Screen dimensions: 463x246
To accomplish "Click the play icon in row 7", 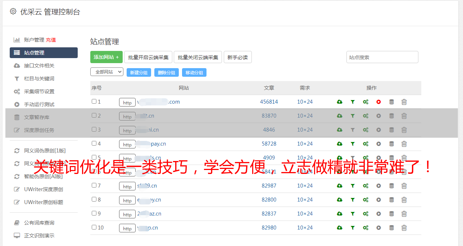I will pyautogui.click(x=378, y=186).
